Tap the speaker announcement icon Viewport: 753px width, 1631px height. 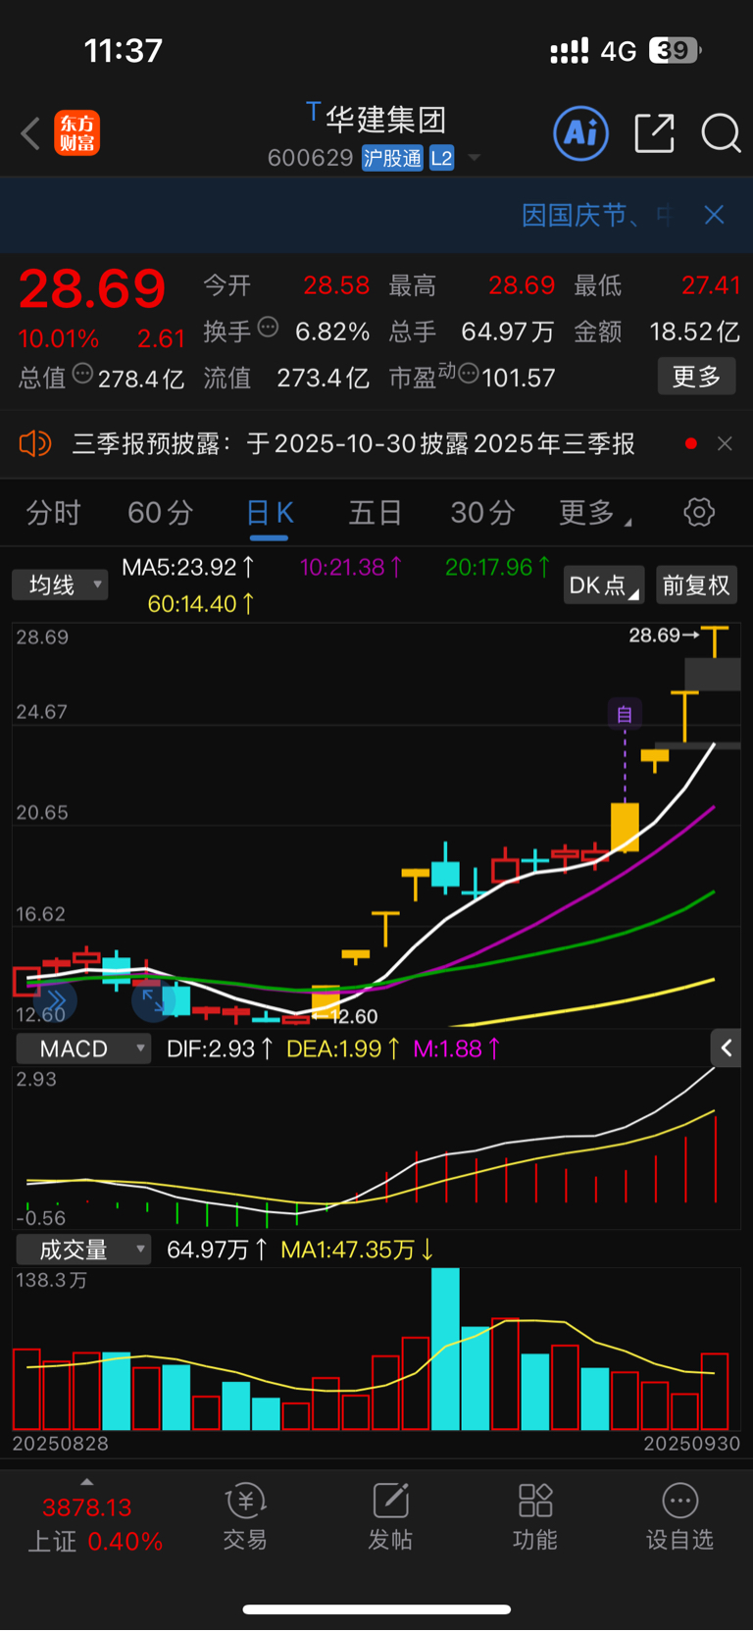(35, 444)
